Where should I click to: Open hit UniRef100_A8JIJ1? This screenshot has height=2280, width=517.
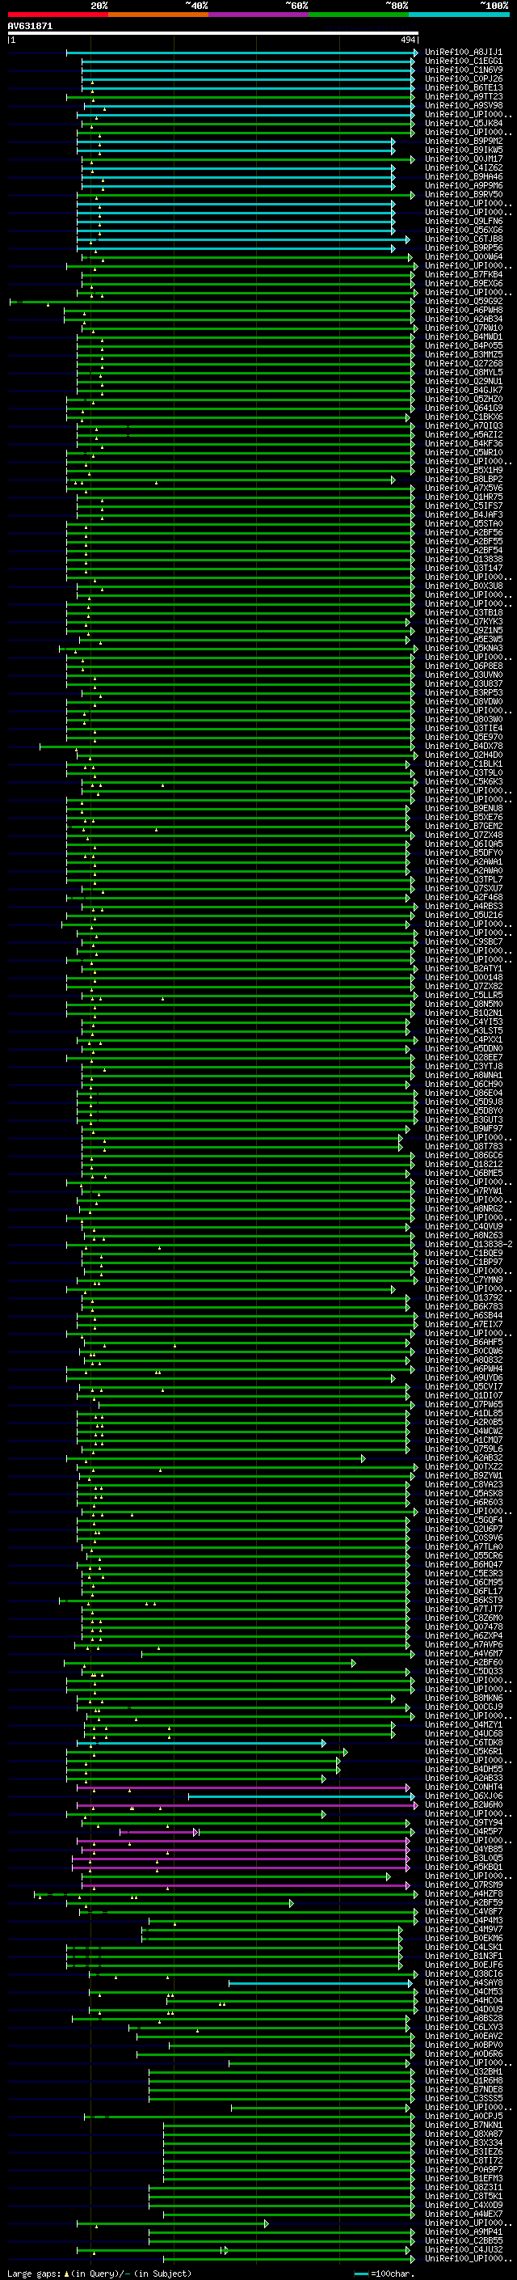463,53
